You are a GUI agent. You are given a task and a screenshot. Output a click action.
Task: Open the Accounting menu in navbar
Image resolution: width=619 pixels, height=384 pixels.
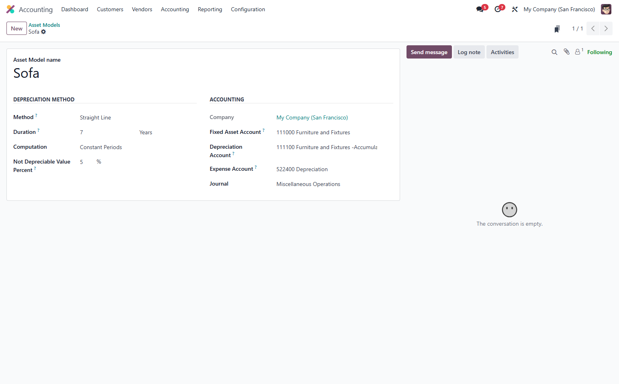coord(175,9)
